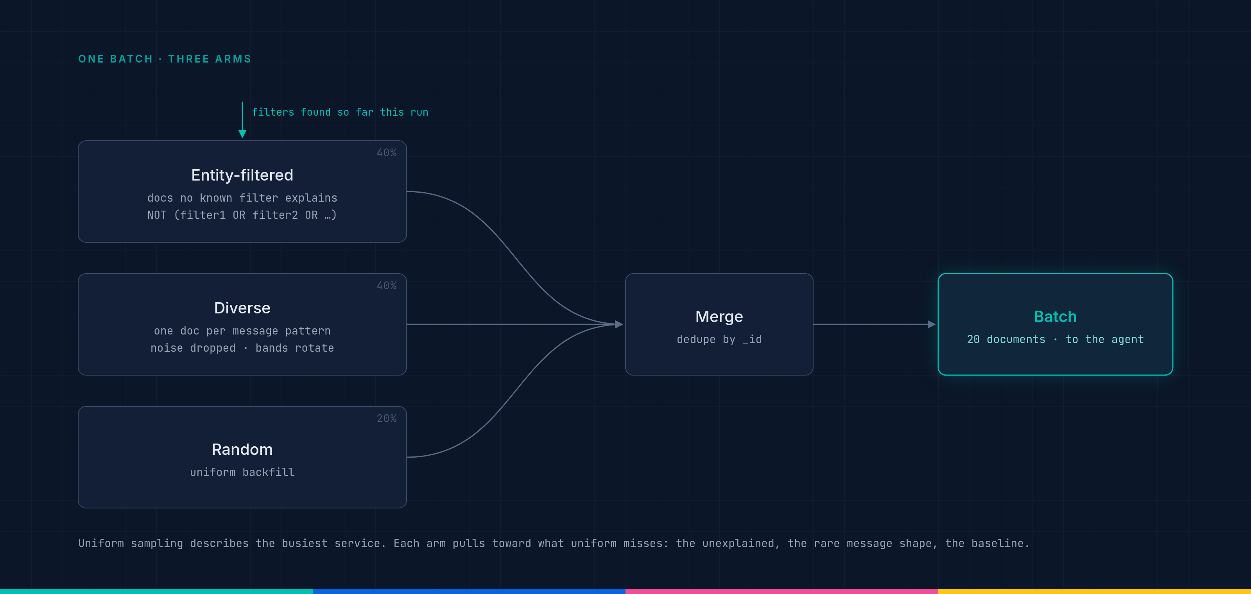Select the 'uniform backfill' text
This screenshot has width=1251, height=594.
[242, 472]
